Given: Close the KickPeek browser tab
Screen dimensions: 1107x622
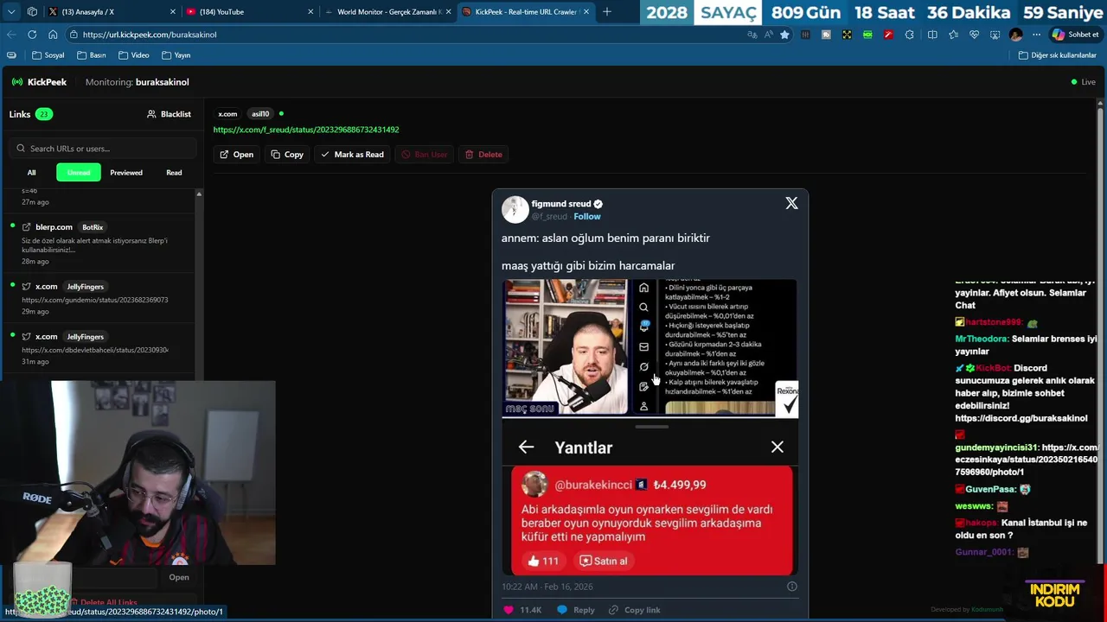Looking at the screenshot, I should click(x=585, y=12).
